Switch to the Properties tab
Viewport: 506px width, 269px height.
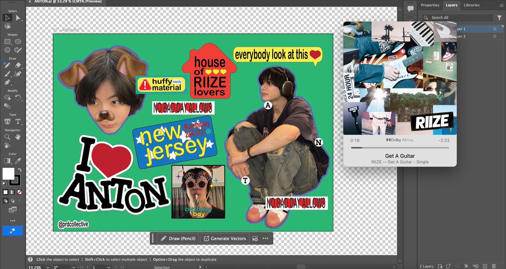coord(430,5)
